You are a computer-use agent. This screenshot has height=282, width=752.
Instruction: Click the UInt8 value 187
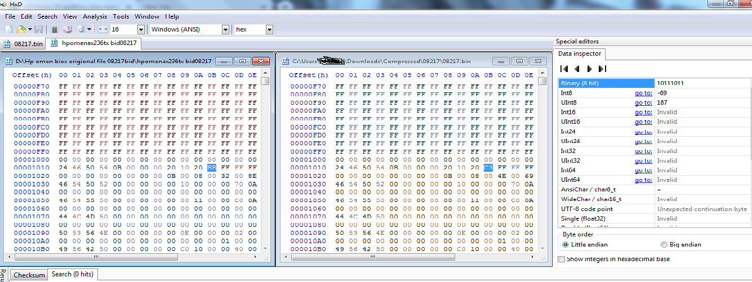click(x=703, y=102)
